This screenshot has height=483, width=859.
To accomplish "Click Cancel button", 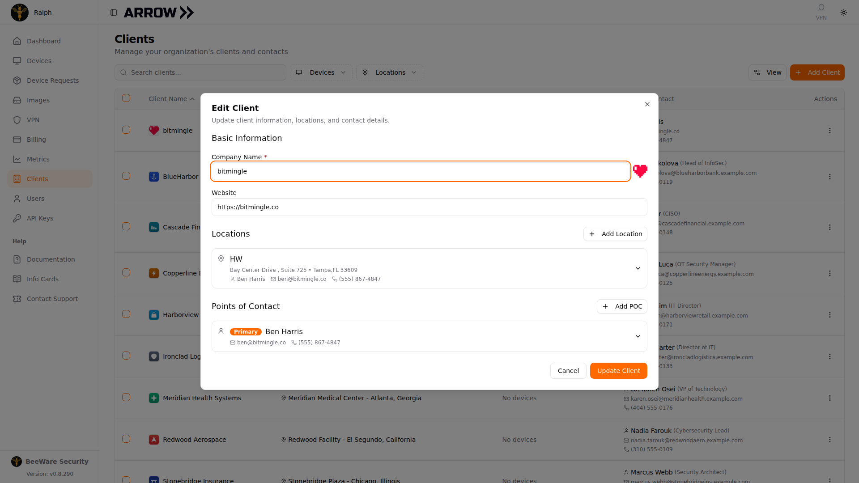I will (568, 371).
